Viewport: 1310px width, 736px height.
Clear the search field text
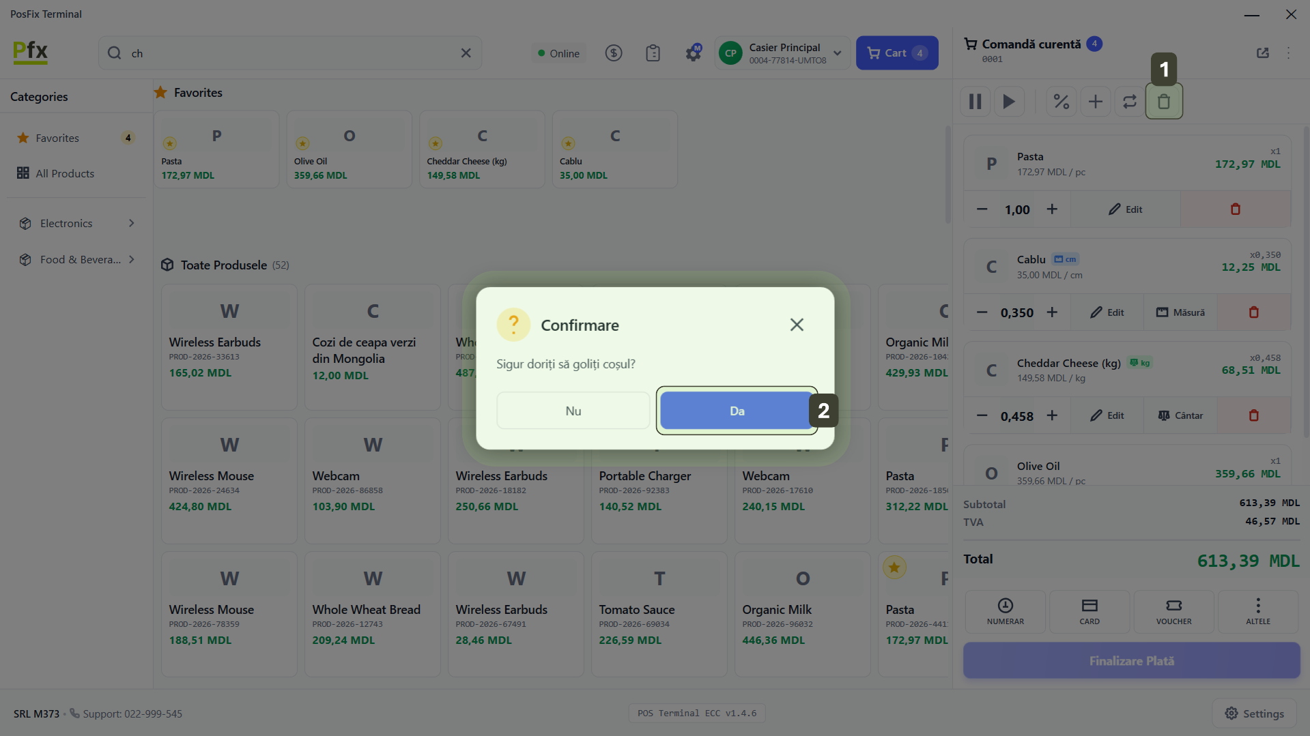[x=466, y=53]
